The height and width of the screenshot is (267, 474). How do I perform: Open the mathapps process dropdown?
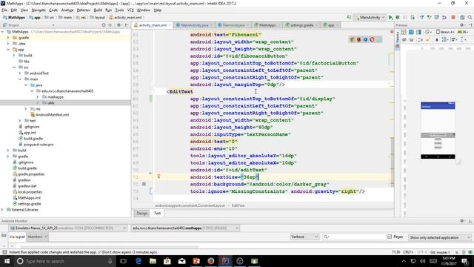[185, 228]
